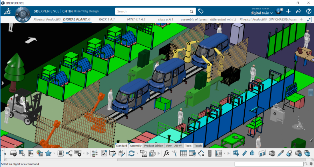314x167 pixels.
Task: Switch to the Touch tab
Action: (198, 146)
